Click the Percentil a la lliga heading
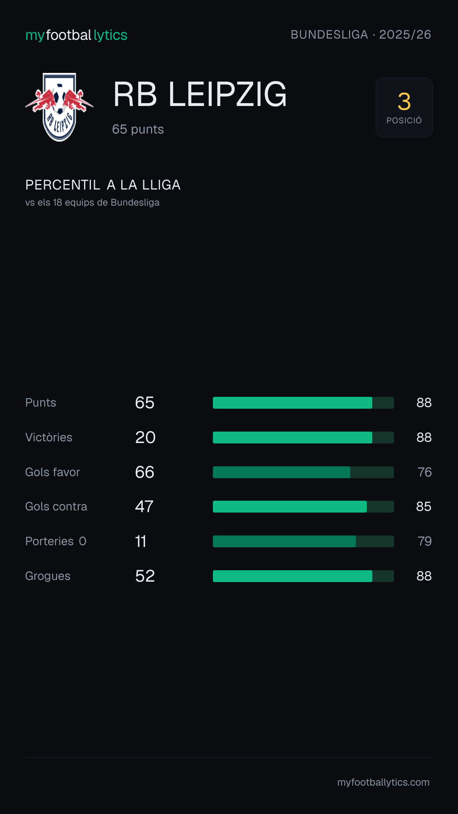This screenshot has width=458, height=814. [103, 185]
